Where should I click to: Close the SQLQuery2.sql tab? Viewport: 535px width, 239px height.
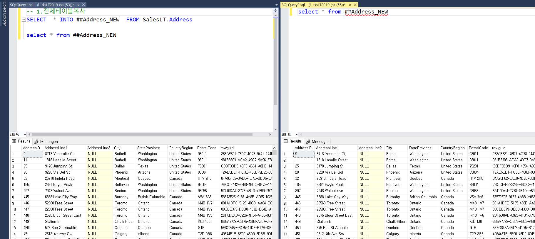355,5
